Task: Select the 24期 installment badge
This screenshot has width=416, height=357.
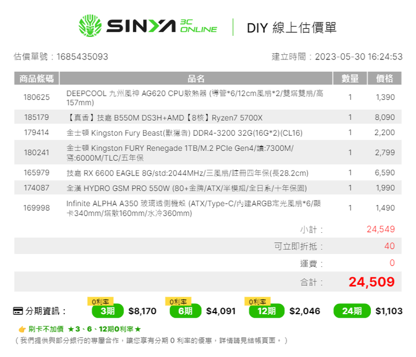Action: (x=352, y=311)
